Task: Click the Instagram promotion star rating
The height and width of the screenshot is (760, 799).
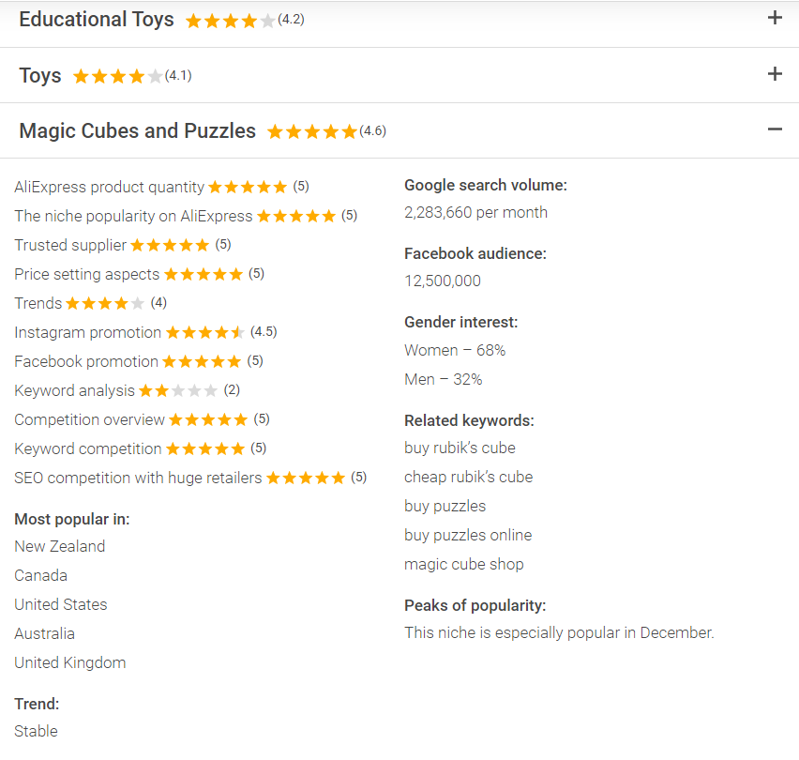Action: 205,332
